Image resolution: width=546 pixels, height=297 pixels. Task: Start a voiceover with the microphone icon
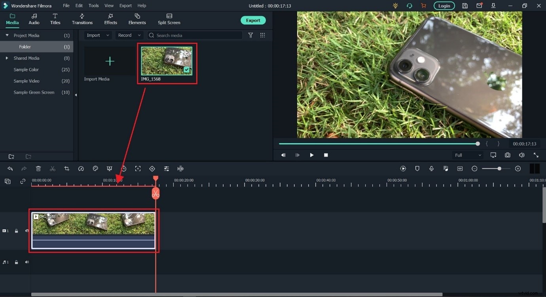[x=431, y=168]
